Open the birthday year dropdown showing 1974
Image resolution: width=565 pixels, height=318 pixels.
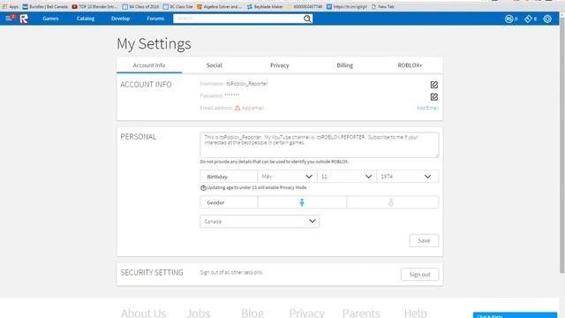click(408, 177)
